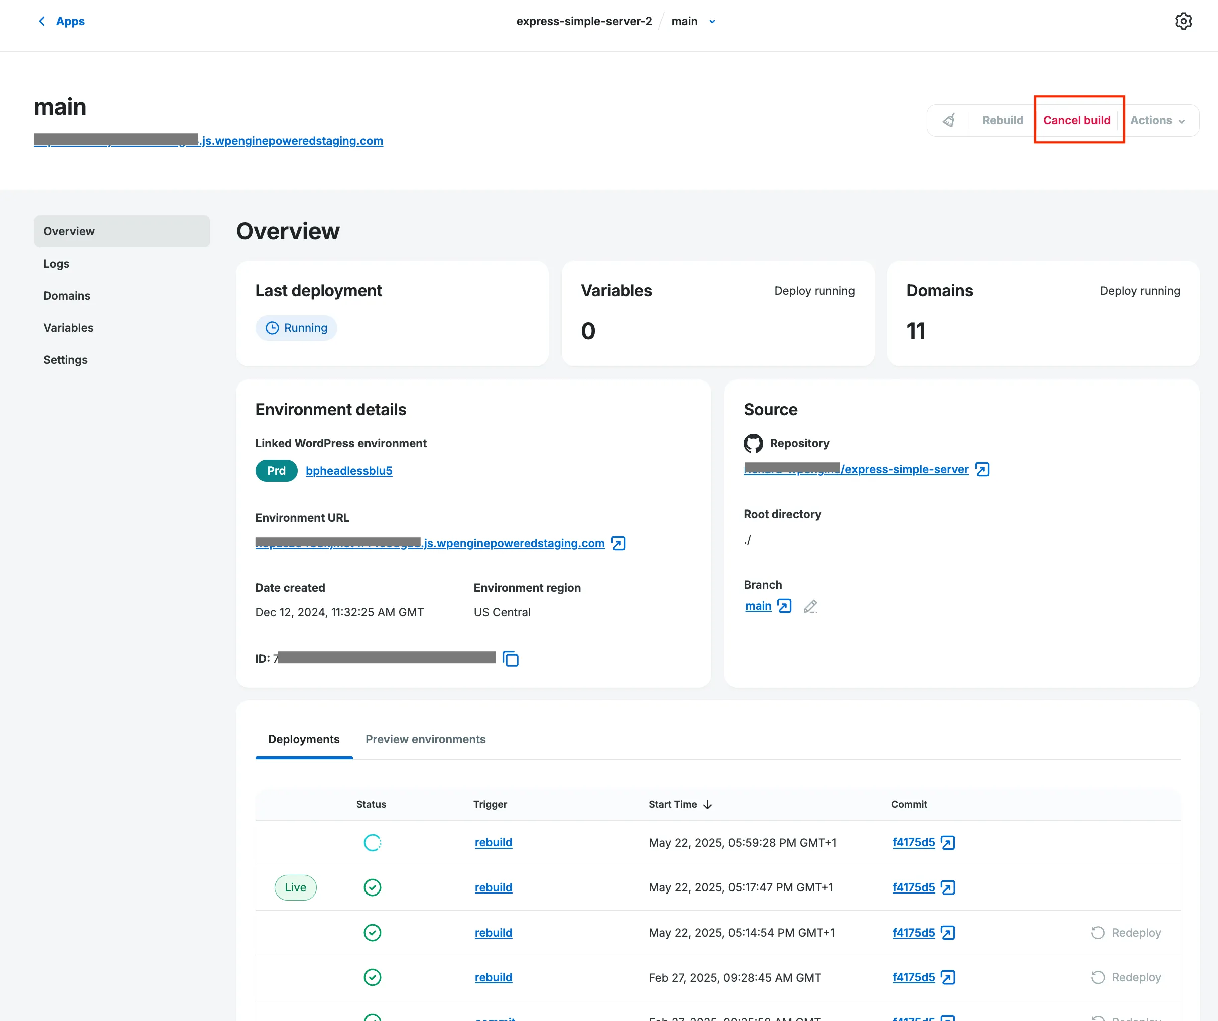Open commit link icon for 05:14:54 PM deployment
1218x1021 pixels.
pyautogui.click(x=948, y=932)
